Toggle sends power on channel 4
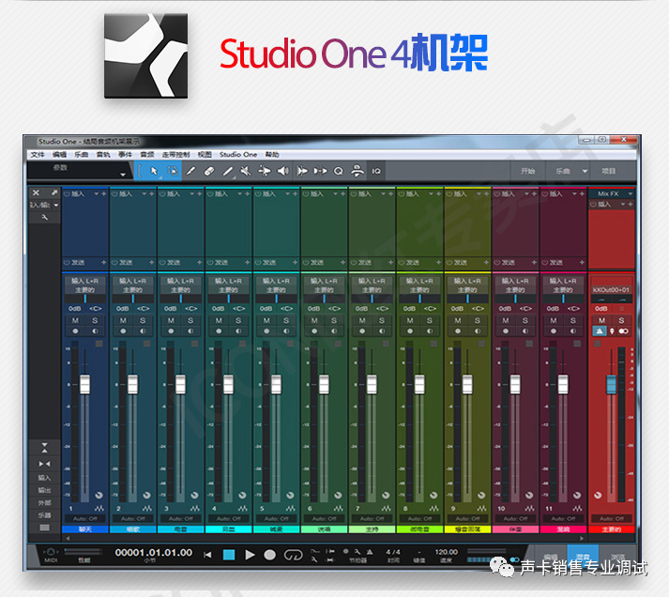The image size is (669, 597). 210,263
